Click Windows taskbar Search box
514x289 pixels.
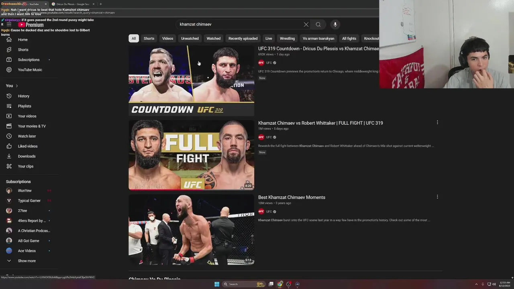244,284
